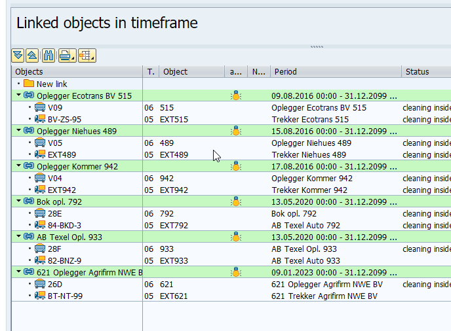
Task: Click the period 15.08.2016 00:00 - 31.12.2099
Action: (334, 131)
